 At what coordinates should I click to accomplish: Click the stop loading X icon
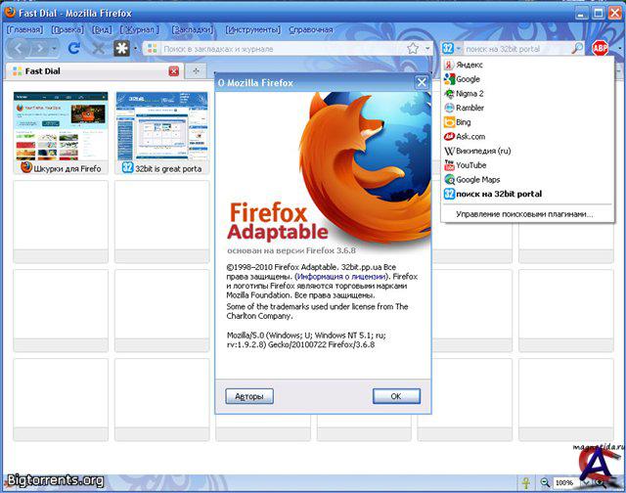click(98, 48)
